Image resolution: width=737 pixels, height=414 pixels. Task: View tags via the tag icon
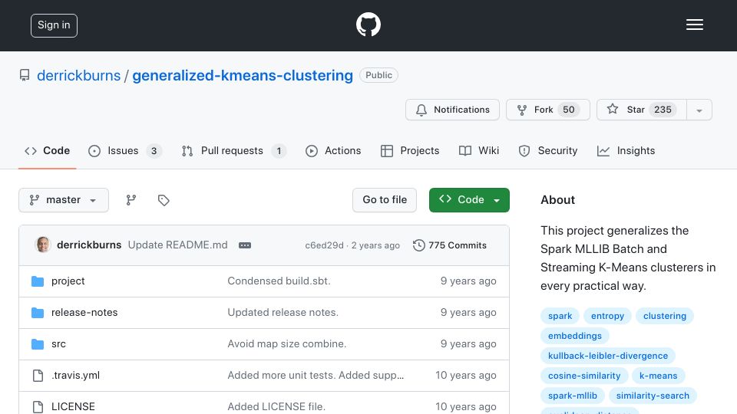(164, 200)
